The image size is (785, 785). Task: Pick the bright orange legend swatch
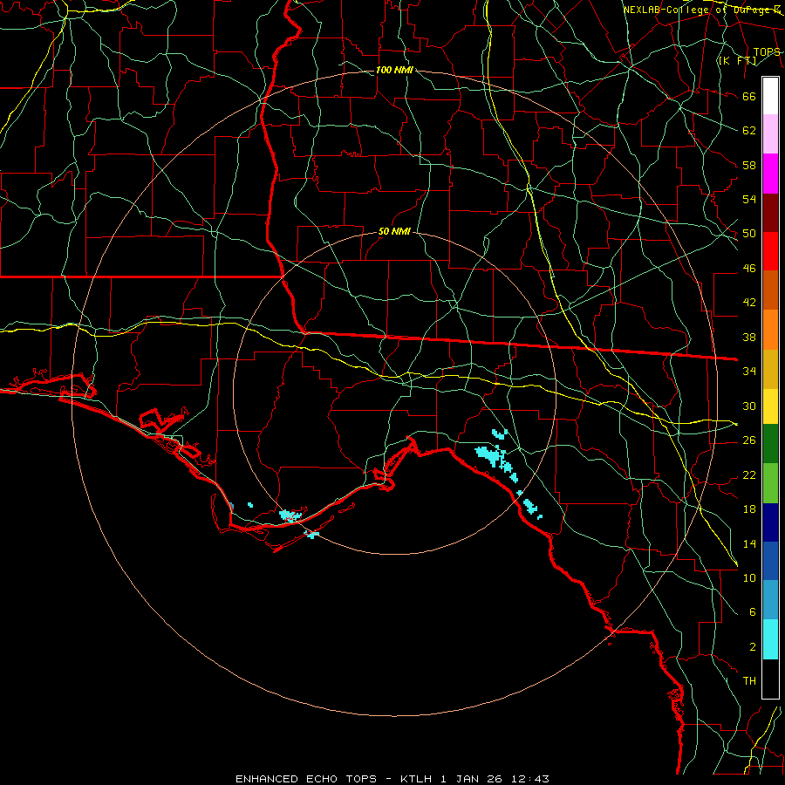pos(770,330)
